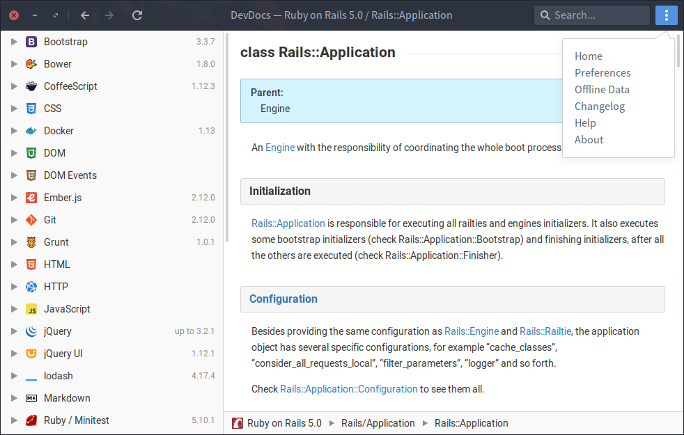Expand the jQuery UI tree arrow
Screen dimensions: 684x435
coord(14,354)
